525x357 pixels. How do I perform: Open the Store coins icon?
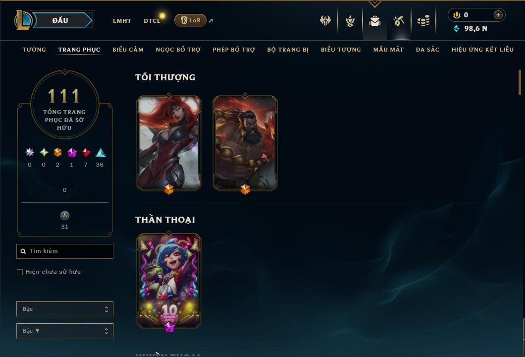pyautogui.click(x=423, y=21)
